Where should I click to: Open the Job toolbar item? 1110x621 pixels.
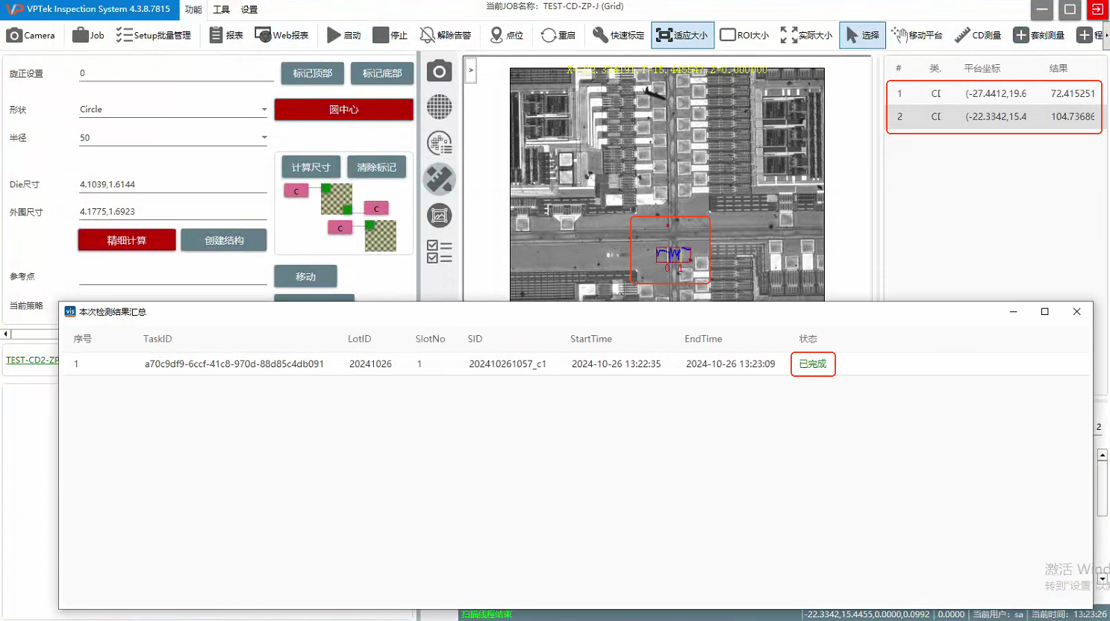88,35
